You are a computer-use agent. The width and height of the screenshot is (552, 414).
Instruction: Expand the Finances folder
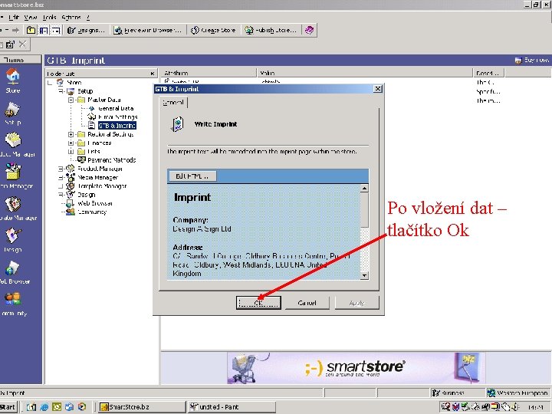tap(71, 143)
